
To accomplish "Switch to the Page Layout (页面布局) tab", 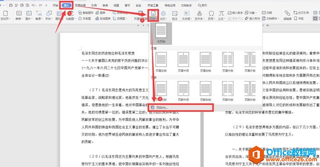I will tap(80, 5).
